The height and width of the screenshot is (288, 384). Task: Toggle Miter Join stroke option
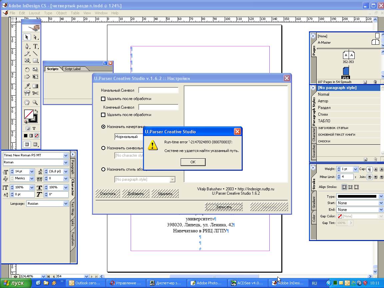click(x=370, y=177)
